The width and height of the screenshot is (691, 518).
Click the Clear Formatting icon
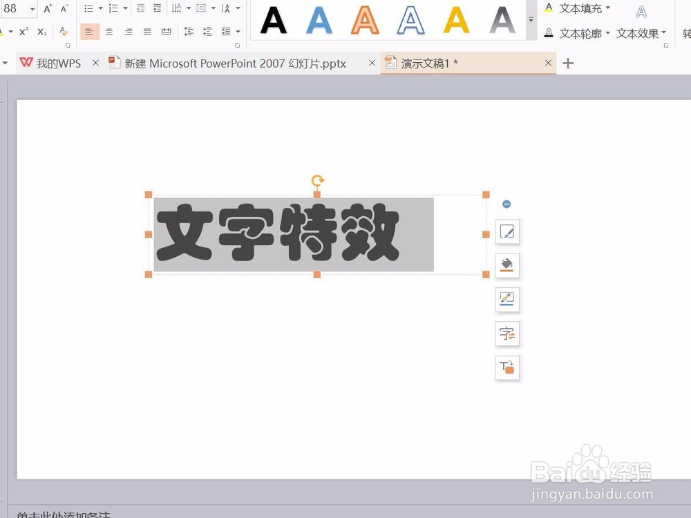click(x=62, y=31)
